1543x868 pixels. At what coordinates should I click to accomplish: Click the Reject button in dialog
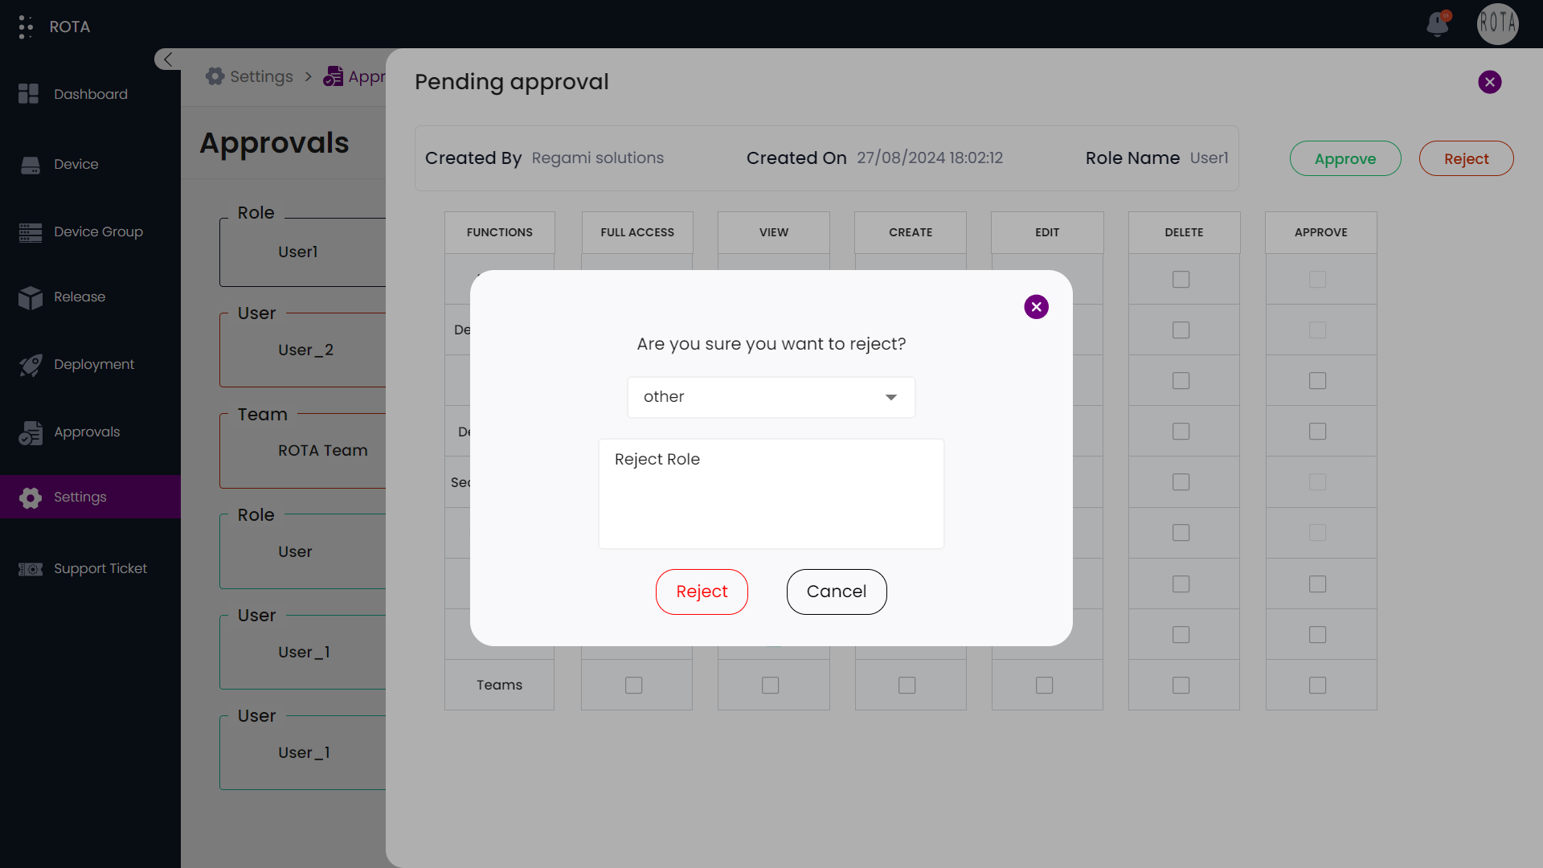[702, 592]
